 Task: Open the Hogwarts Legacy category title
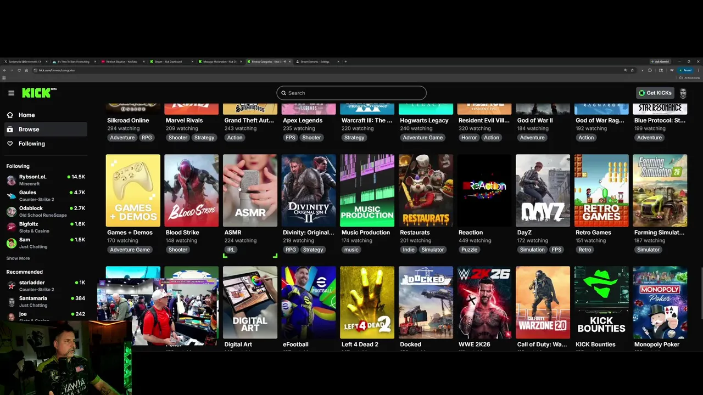tap(424, 120)
